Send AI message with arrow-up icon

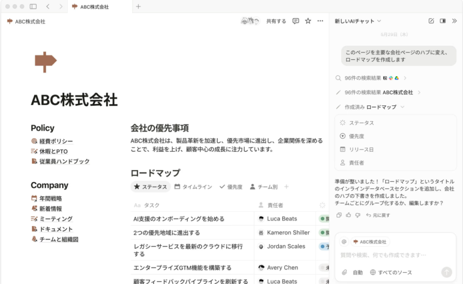point(446,272)
